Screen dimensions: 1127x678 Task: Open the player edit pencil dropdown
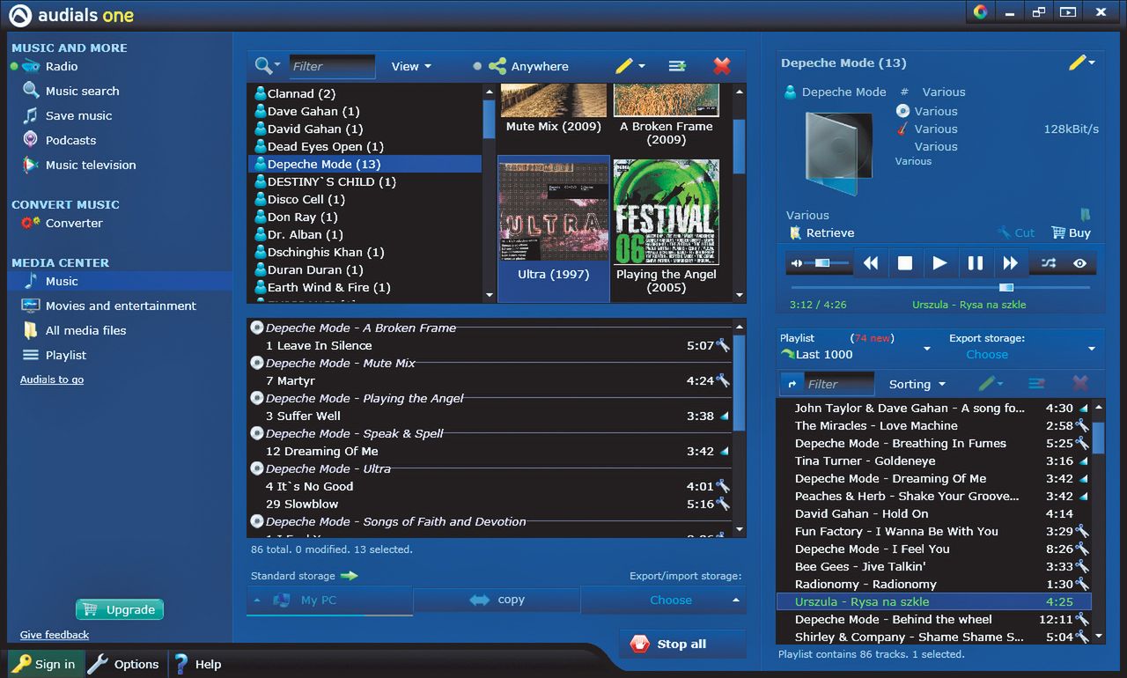[1082, 63]
